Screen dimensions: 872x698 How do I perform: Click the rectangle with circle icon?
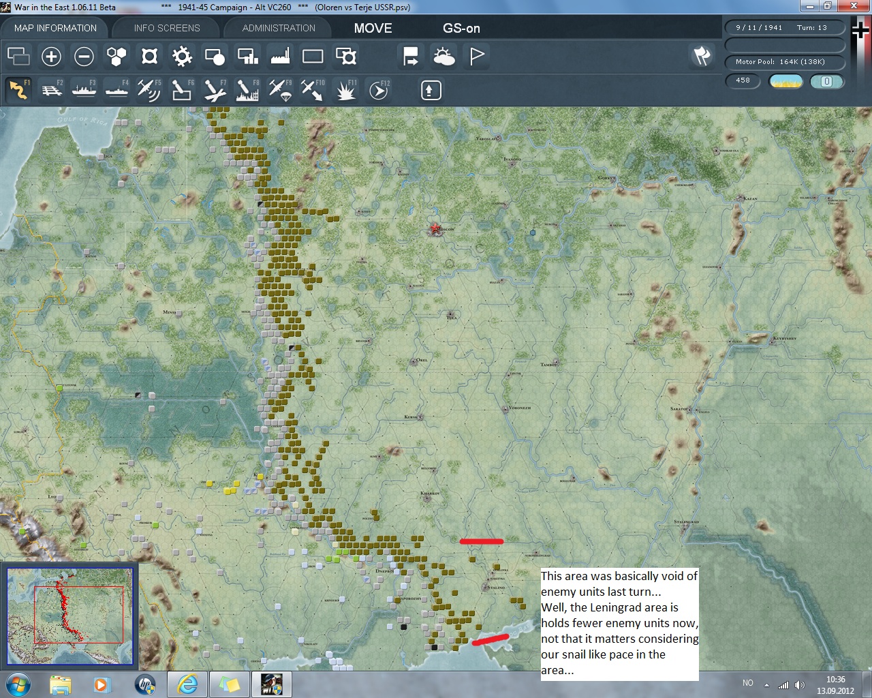[x=215, y=56]
